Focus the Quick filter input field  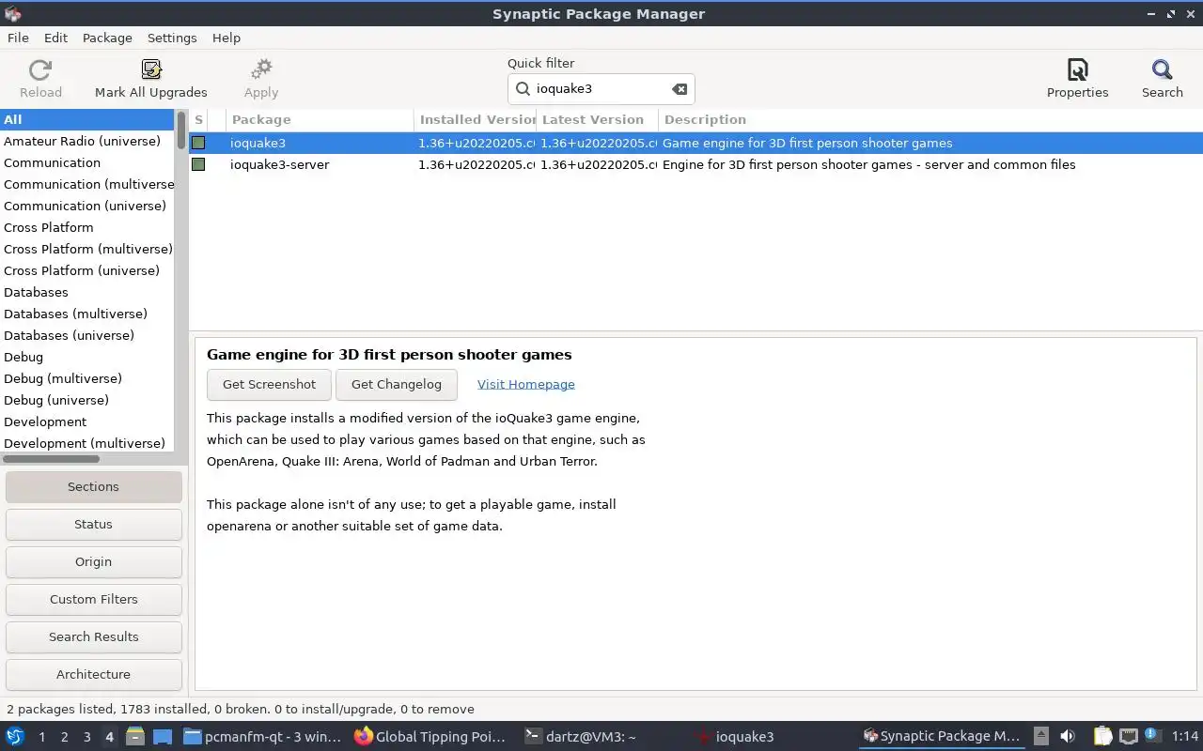[601, 89]
